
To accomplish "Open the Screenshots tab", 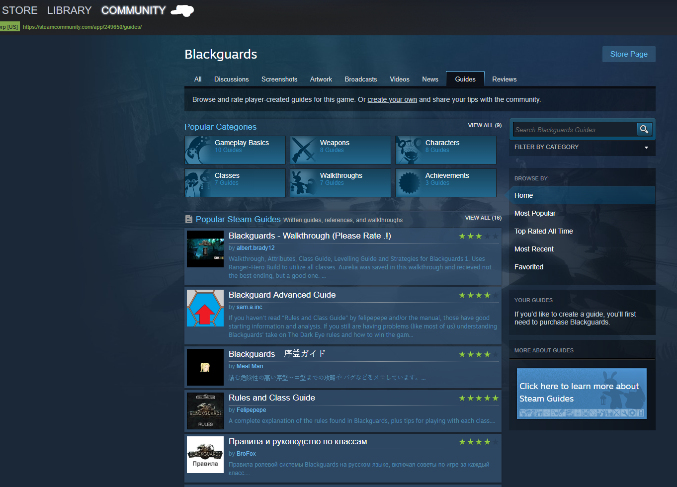I will coord(279,80).
